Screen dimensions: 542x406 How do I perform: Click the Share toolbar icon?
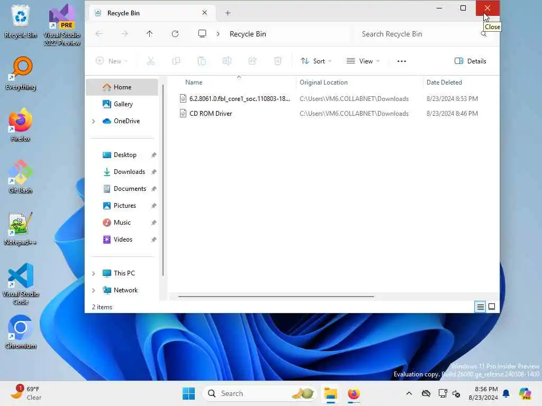tap(252, 61)
